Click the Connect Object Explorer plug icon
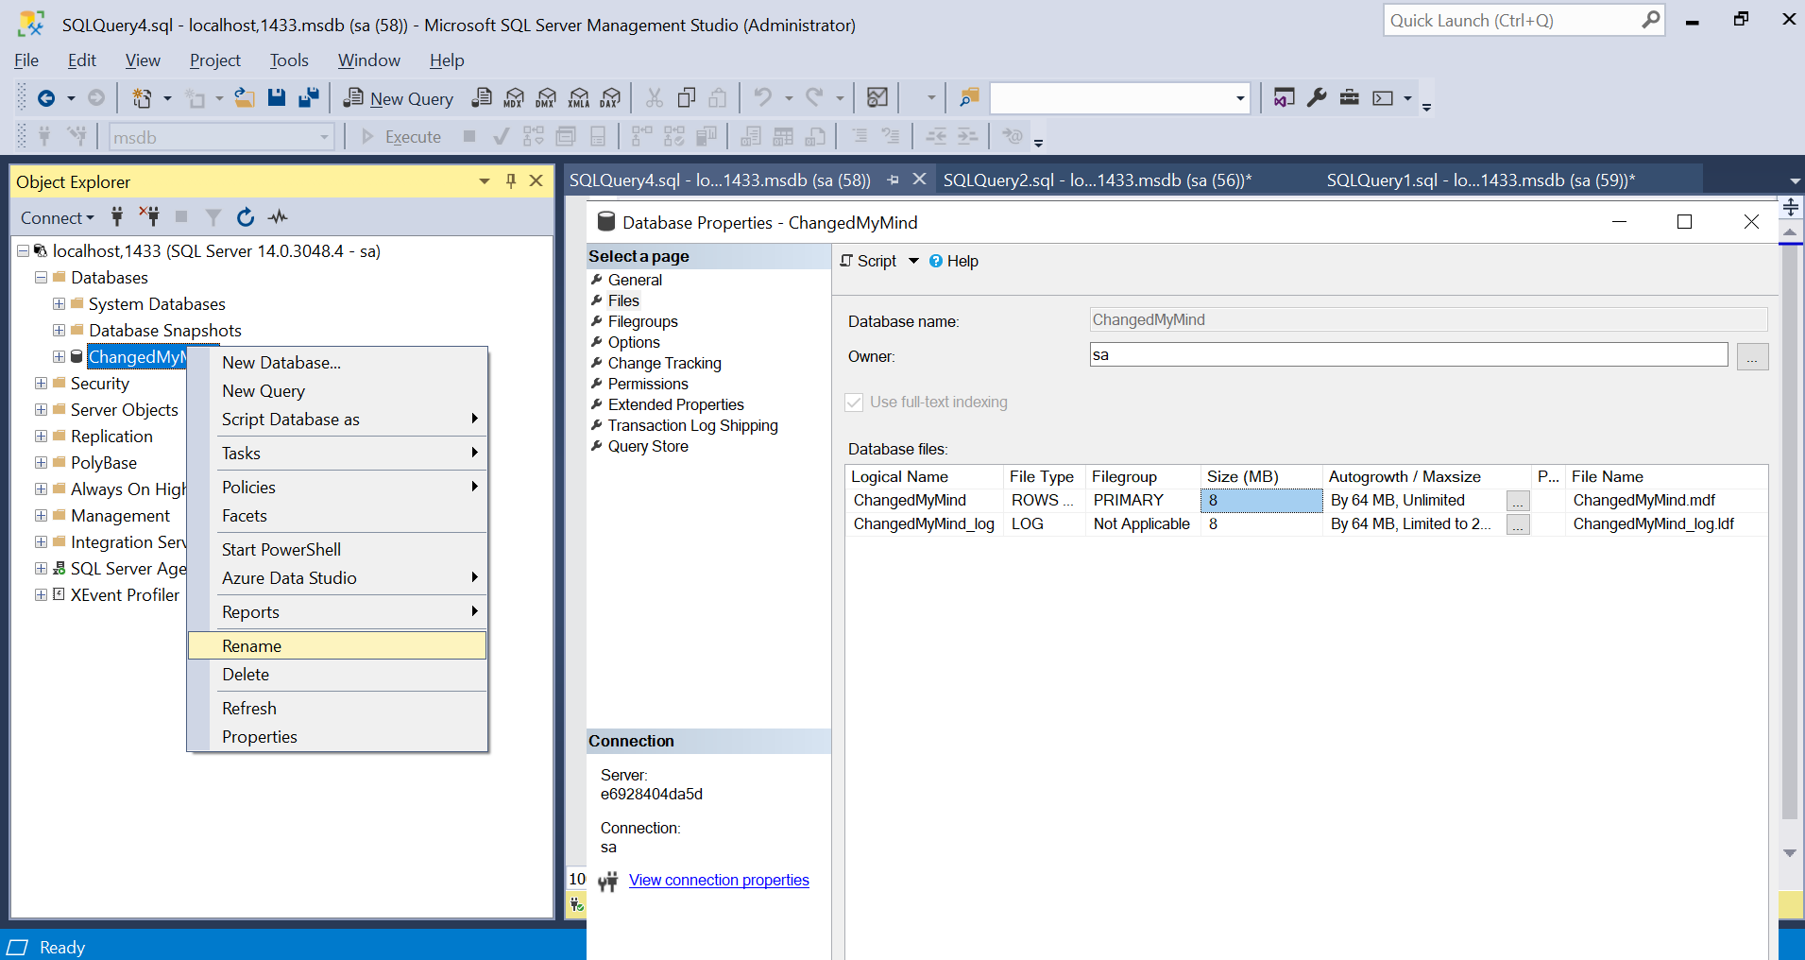Image resolution: width=1805 pixels, height=960 pixels. click(x=117, y=217)
